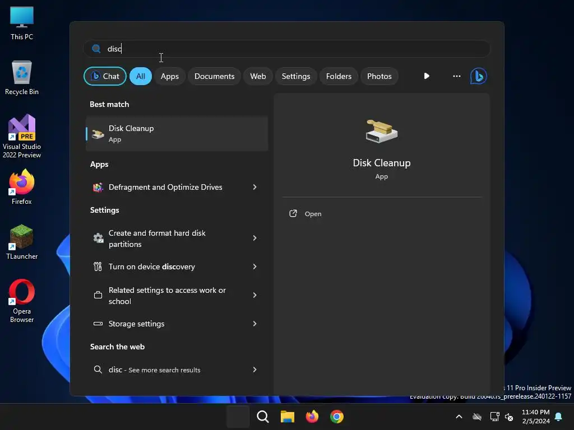The height and width of the screenshot is (430, 574).
Task: Select the Opera Browser desktop shortcut
Action: pyautogui.click(x=22, y=301)
